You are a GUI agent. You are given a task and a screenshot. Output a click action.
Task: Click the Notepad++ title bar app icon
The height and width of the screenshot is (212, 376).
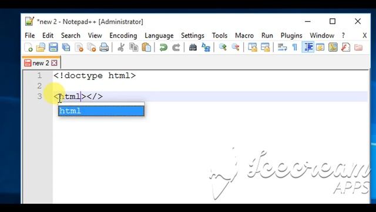point(30,21)
